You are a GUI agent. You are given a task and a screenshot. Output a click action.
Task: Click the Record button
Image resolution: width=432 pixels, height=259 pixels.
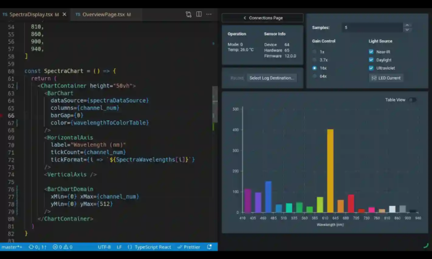(237, 78)
